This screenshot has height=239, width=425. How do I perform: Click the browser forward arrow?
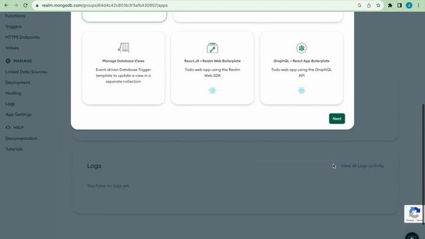[16, 5]
